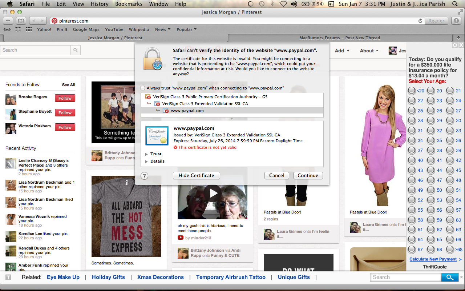The image size is (465, 291).
Task: Click the Safari address bar
Action: [x=237, y=21]
